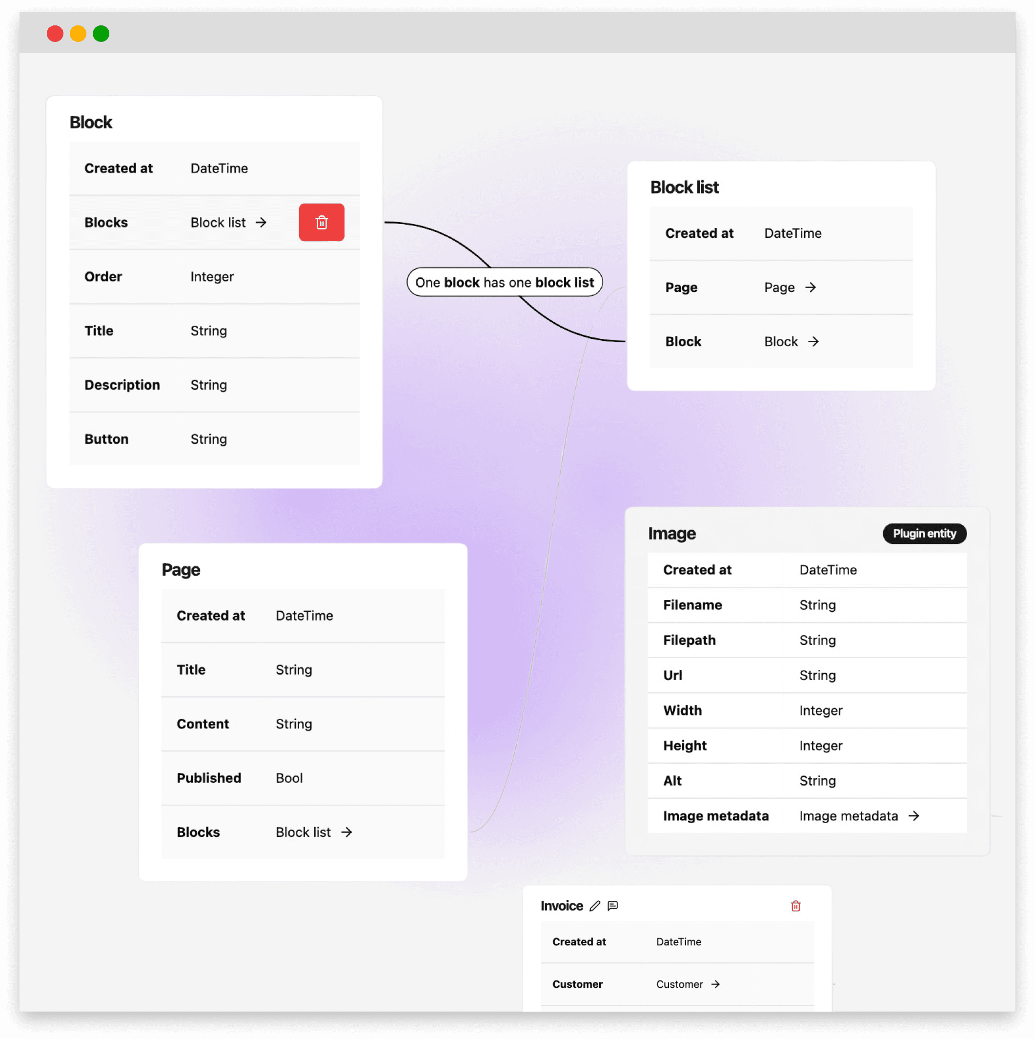
Task: Click 'DateTime' type in Block list card
Action: (793, 233)
